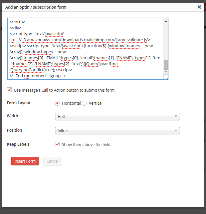Image resolution: width=206 pixels, height=214 pixels.
Task: Uncheck Use message's Call to Action checkbox
Action: 9,90
